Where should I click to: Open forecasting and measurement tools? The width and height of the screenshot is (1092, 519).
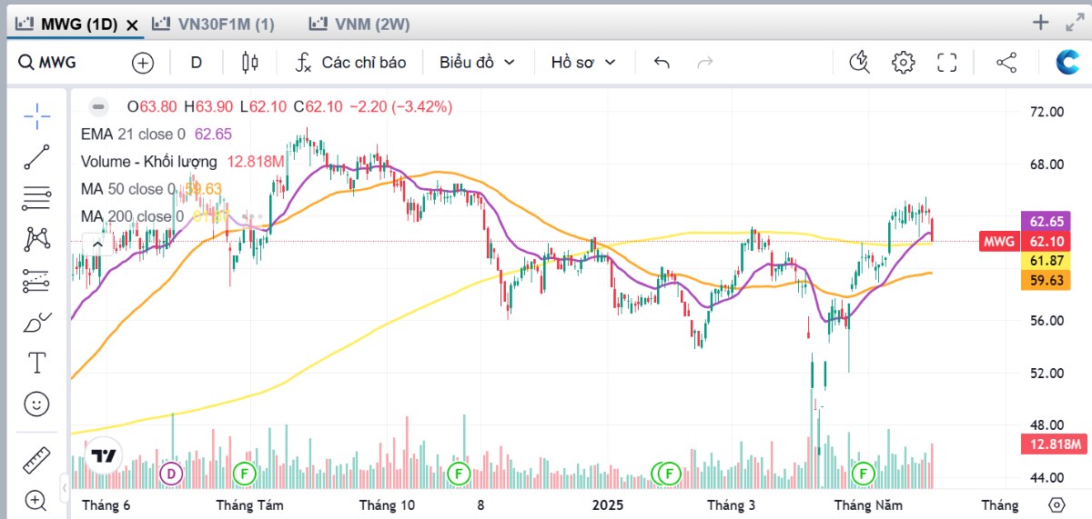36,281
